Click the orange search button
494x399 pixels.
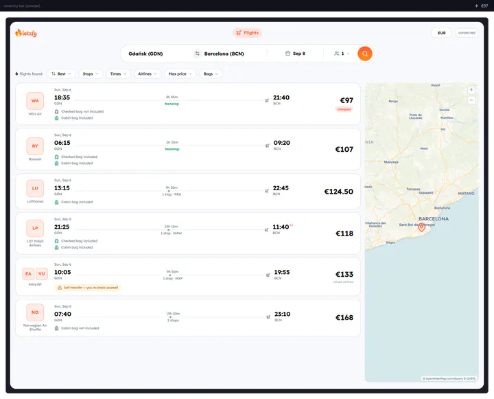coord(365,54)
